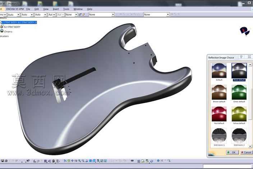Viewport: 253px width, 169px height.
Task: Open the layer None dropdown left of Painter icon
Action: (72, 14)
